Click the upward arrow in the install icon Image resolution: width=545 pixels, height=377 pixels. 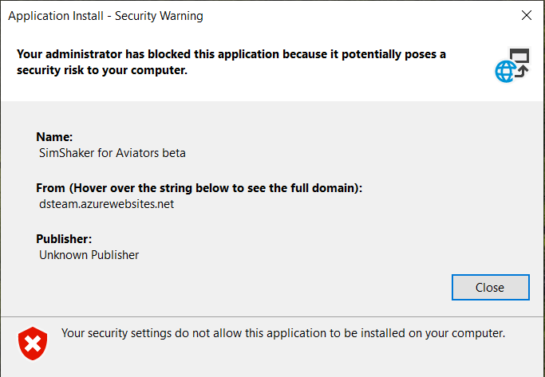coord(522,72)
